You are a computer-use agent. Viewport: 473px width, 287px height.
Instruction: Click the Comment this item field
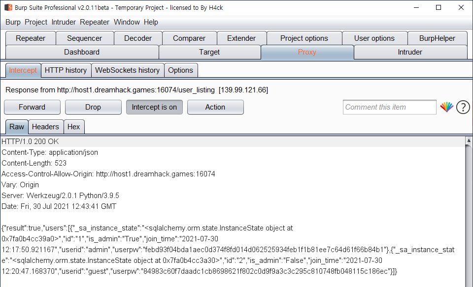(389, 107)
